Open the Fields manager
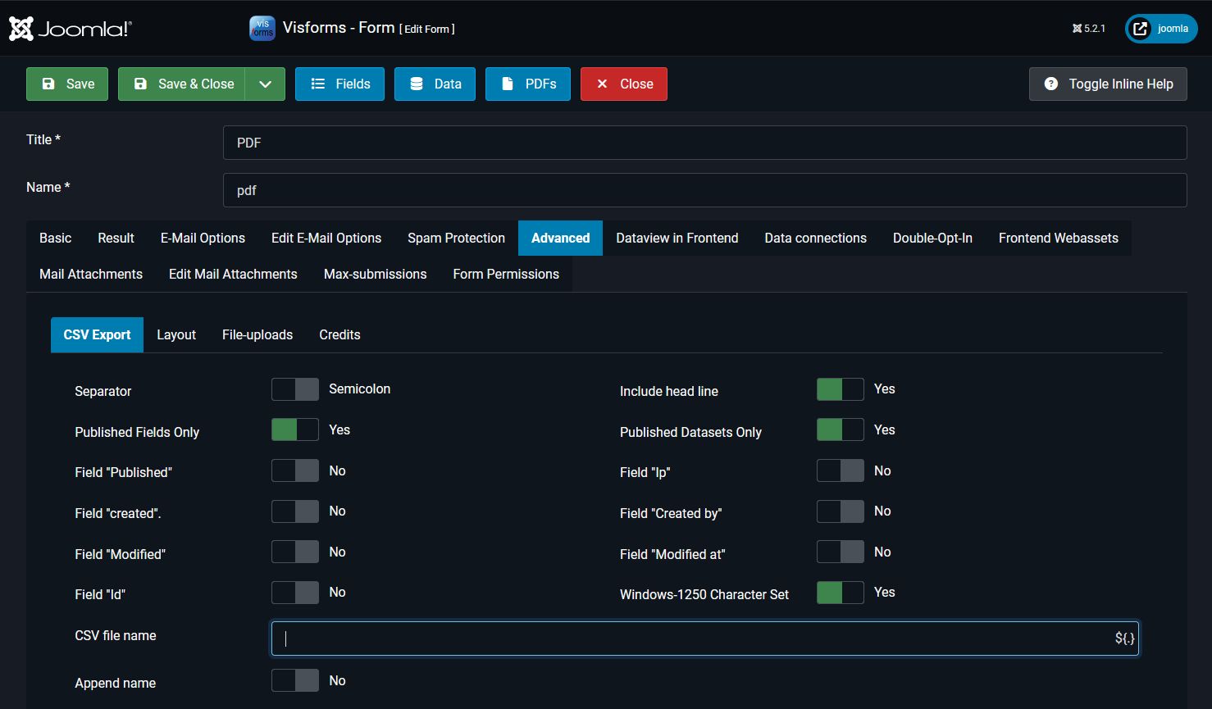 [339, 84]
